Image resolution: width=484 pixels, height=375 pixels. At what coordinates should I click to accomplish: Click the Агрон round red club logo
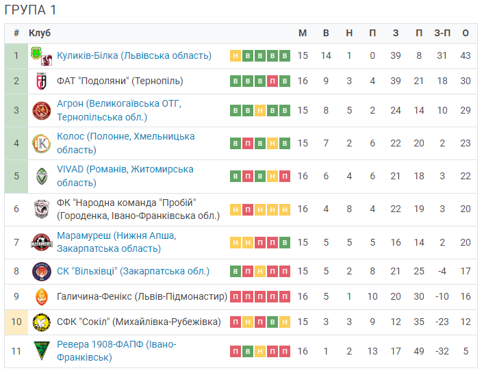point(41,110)
